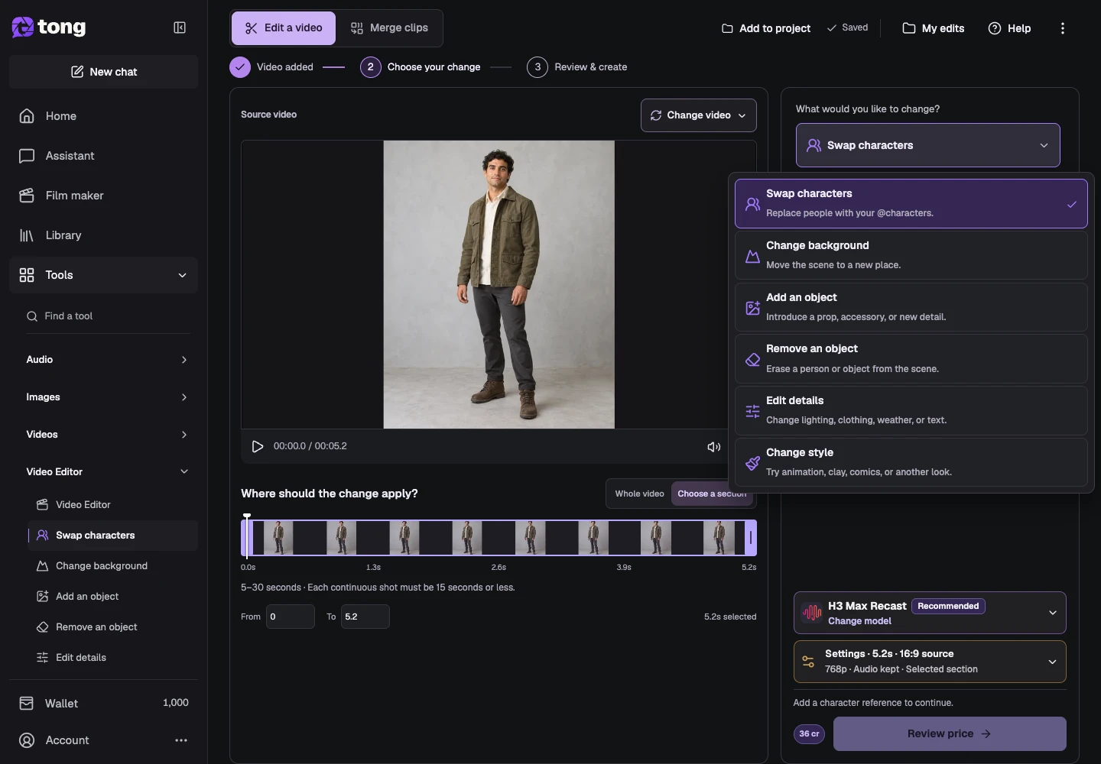Click the tong logo

[x=49, y=28]
